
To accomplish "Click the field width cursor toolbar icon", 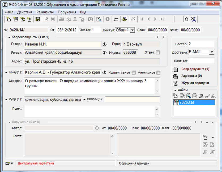I will 116,19.
